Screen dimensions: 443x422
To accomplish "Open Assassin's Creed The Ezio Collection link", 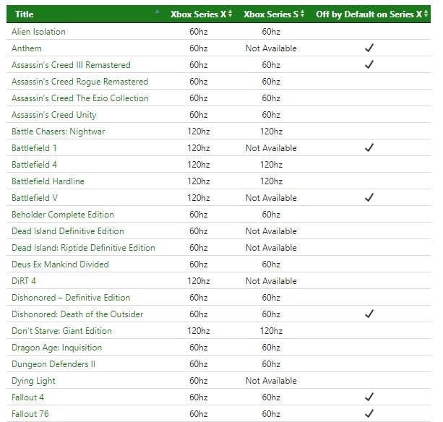I will point(80,98).
